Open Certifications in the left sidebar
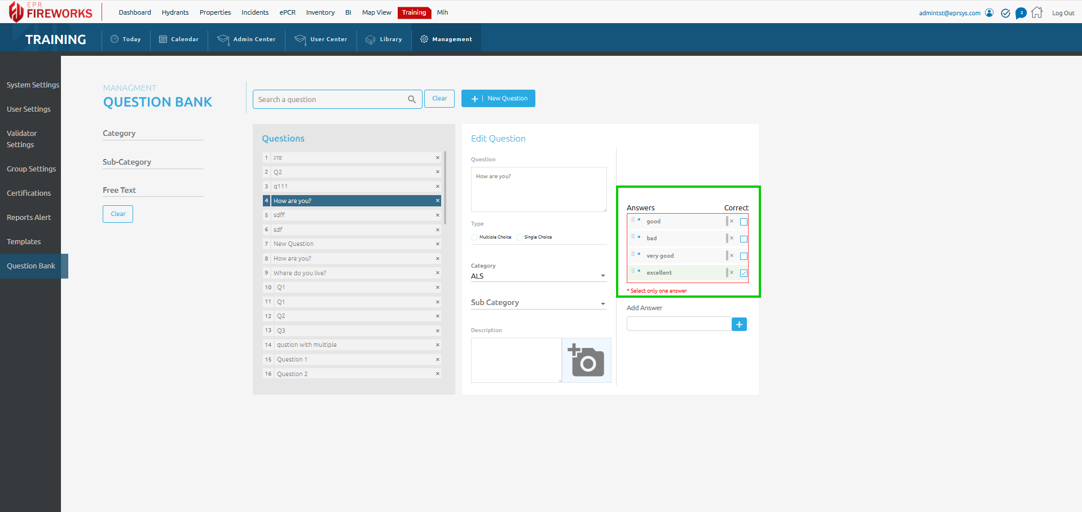 pyautogui.click(x=29, y=193)
